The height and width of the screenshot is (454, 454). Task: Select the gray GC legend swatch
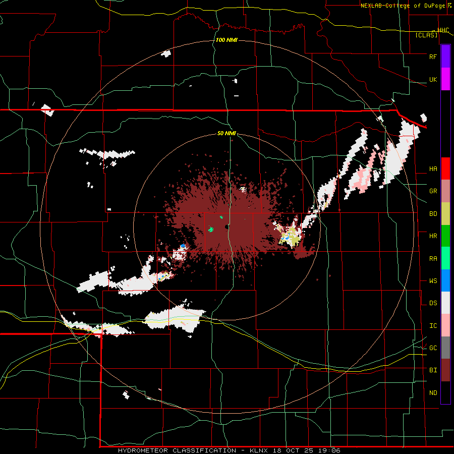[445, 348]
